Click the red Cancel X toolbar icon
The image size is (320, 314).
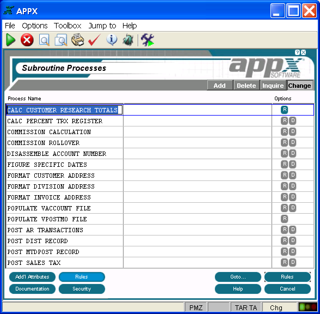(x=27, y=40)
